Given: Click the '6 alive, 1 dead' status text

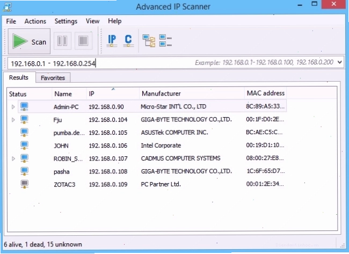Looking at the screenshot, I should [43, 244].
